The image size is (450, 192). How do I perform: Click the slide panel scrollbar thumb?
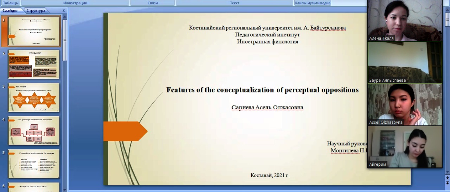click(x=65, y=40)
